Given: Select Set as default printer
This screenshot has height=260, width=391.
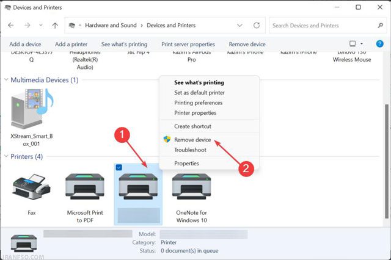Looking at the screenshot, I should (x=199, y=93).
